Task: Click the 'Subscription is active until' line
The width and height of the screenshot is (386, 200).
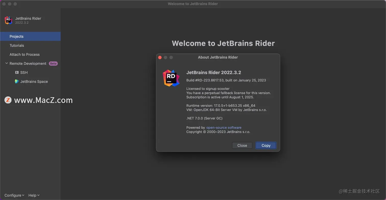Action: [x=220, y=97]
